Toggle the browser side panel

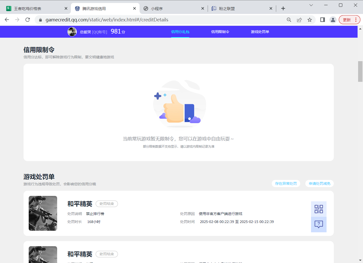click(322, 20)
